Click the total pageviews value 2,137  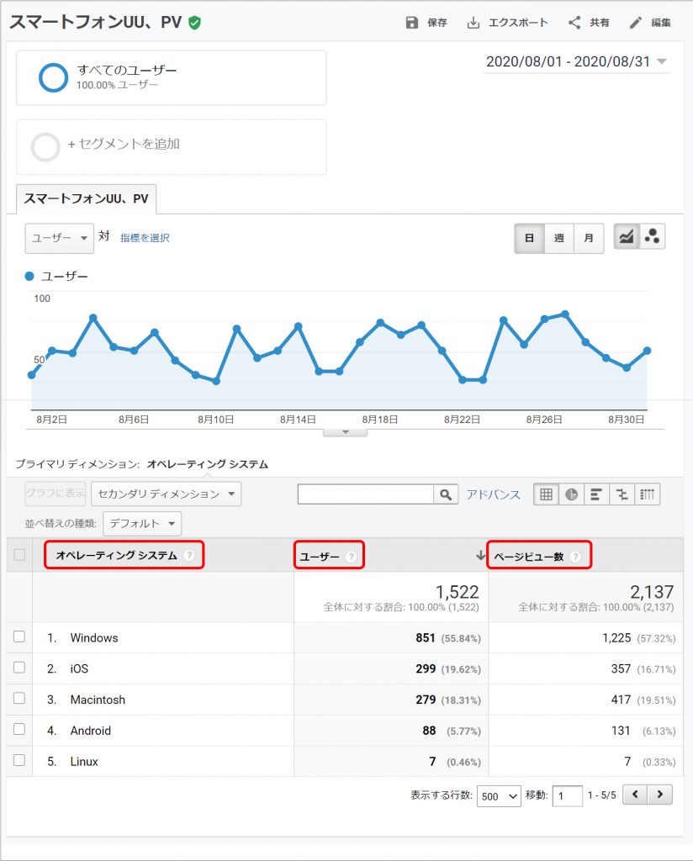pos(651,591)
